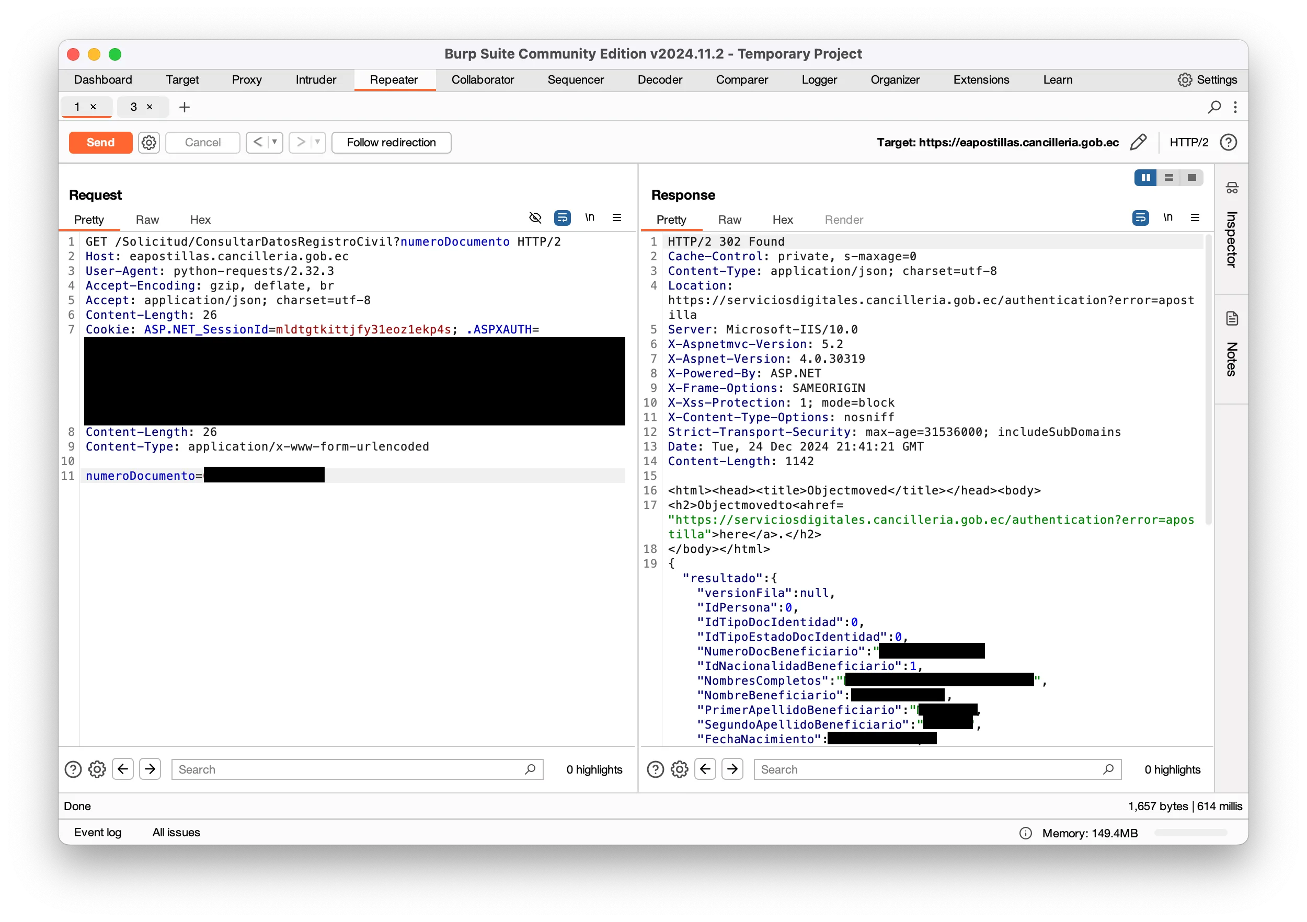Click Response search magnifier icon
Image resolution: width=1307 pixels, height=922 pixels.
tap(1108, 769)
